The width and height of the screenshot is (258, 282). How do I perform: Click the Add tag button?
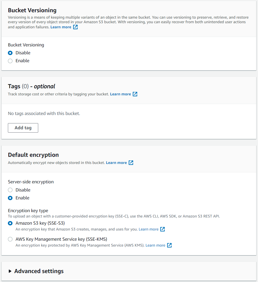(x=23, y=128)
